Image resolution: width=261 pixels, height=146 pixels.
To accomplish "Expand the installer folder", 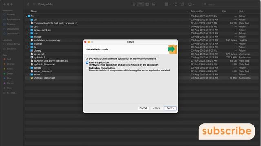I will tap(29, 44).
